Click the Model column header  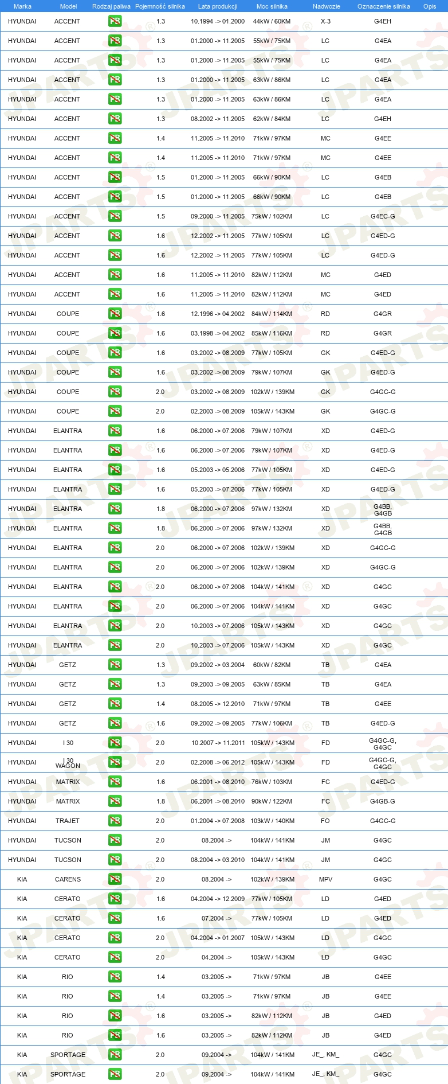pyautogui.click(x=68, y=6)
